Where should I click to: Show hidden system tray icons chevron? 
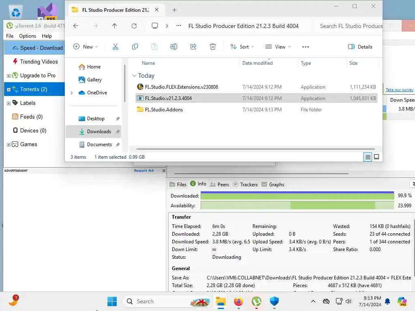[313, 301]
